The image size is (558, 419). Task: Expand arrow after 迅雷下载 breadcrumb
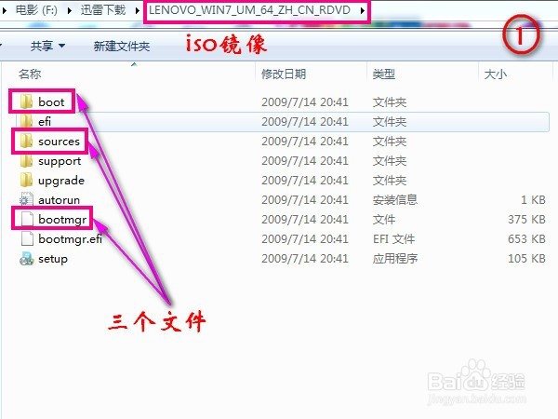138,10
